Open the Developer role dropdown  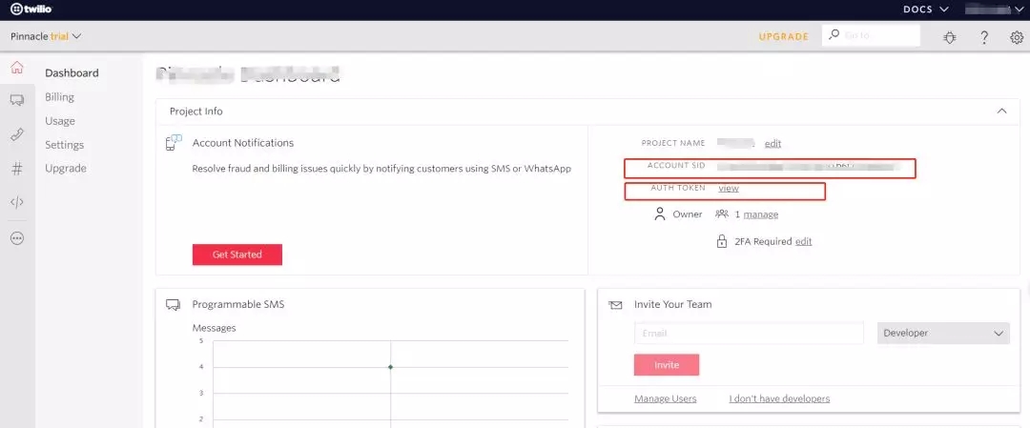(943, 333)
